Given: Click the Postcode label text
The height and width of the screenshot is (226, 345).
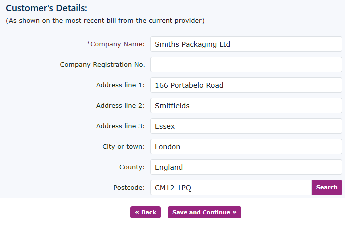Looking at the screenshot, I should pyautogui.click(x=129, y=187).
